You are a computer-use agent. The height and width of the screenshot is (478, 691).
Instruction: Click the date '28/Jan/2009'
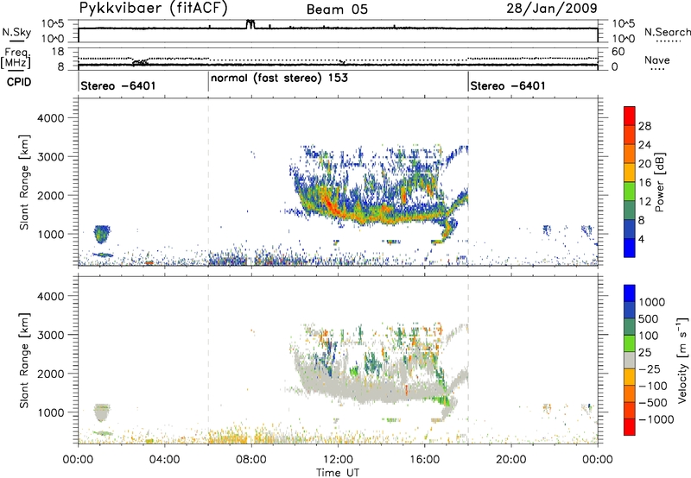point(552,8)
